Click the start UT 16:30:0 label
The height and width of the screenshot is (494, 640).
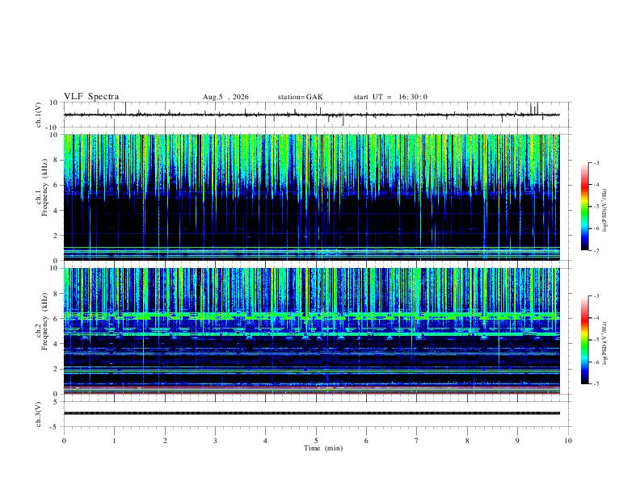tap(390, 97)
